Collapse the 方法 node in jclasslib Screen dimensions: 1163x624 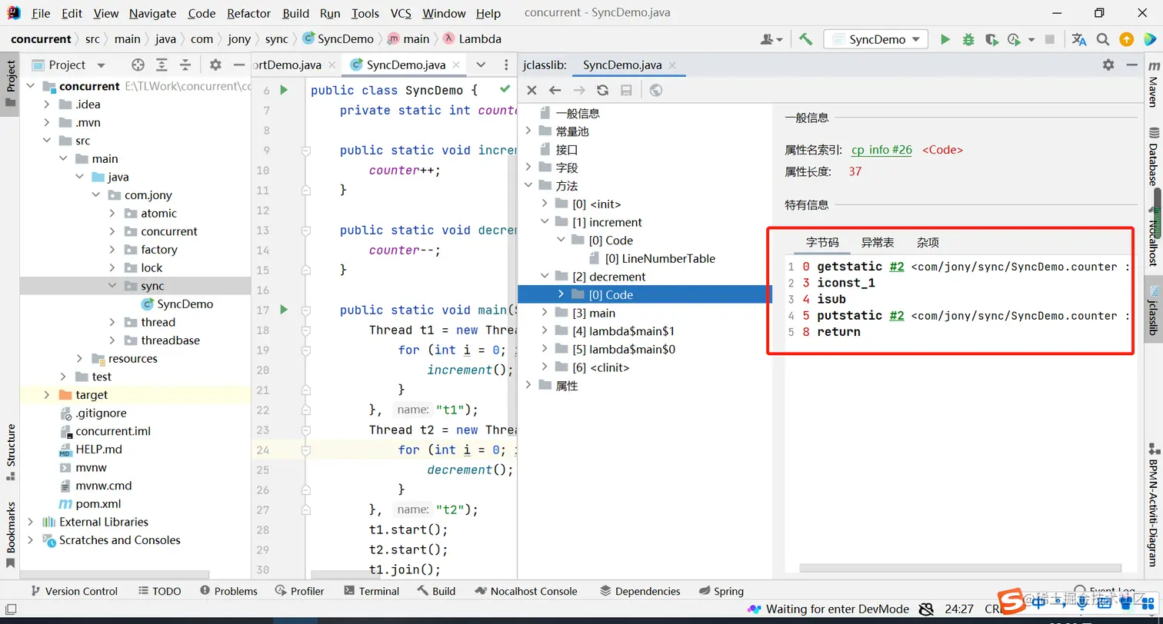[x=528, y=186]
